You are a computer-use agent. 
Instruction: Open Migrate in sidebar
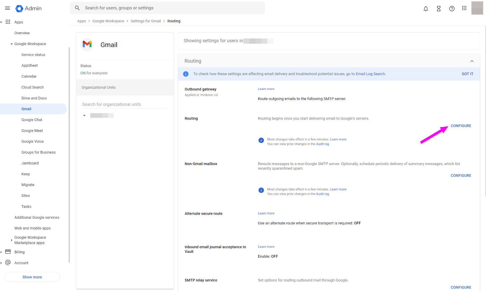tap(28, 185)
